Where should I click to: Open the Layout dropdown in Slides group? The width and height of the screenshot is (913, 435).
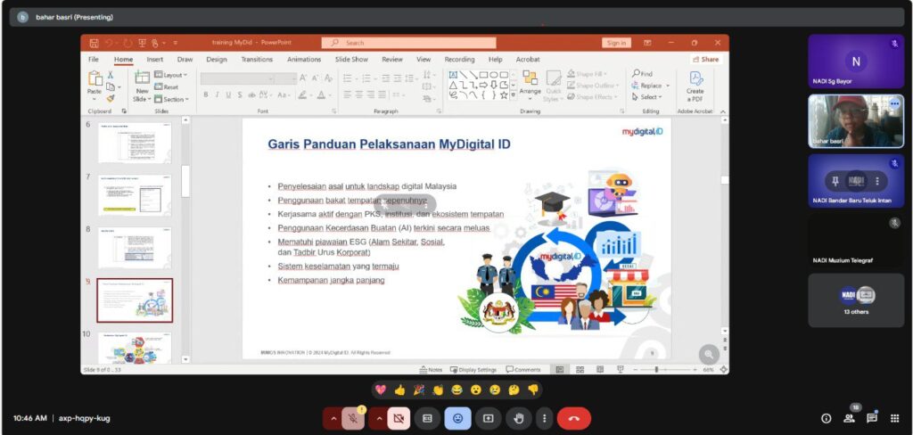coord(172,75)
